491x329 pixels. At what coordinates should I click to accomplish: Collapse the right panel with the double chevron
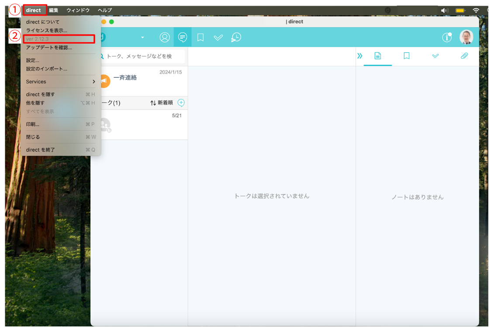click(360, 56)
